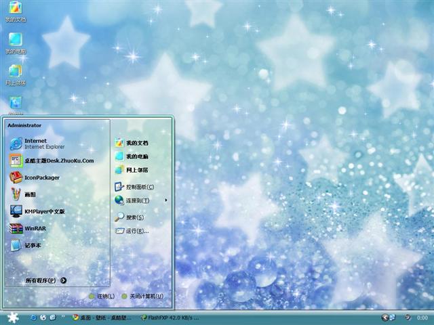
Task: Select the 网上邻居 desktop icon
Action: pyautogui.click(x=15, y=73)
